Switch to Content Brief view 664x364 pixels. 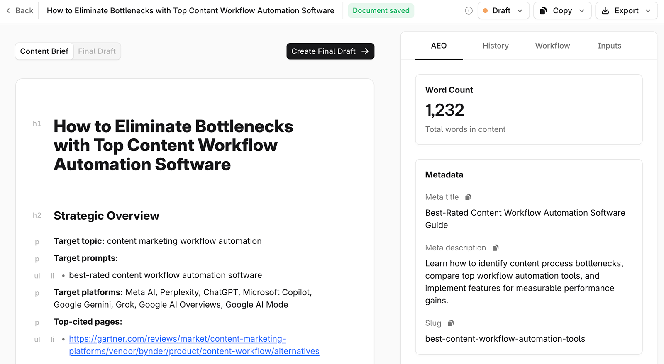(44, 51)
